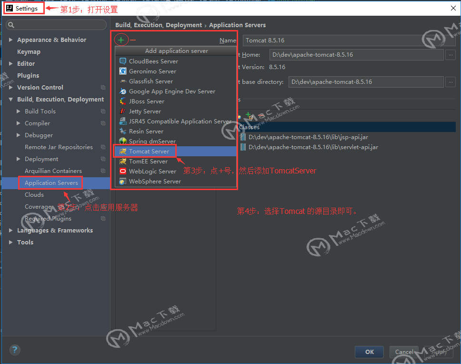
Task: Select the Classes row
Action: coord(347,127)
